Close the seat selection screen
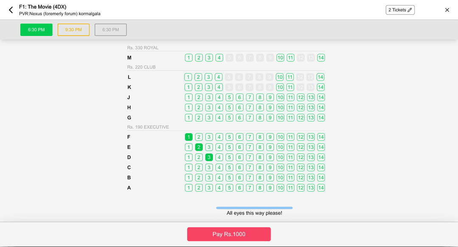 click(x=447, y=10)
